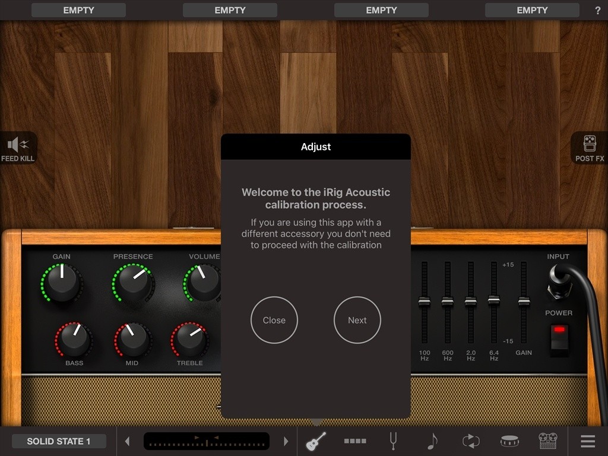Screen dimensions: 608x456
Task: Click the 2.0 Hz EQ fader
Action: [x=470, y=301]
